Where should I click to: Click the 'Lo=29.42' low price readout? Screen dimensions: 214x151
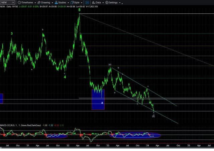pyautogui.click(x=81, y=6)
